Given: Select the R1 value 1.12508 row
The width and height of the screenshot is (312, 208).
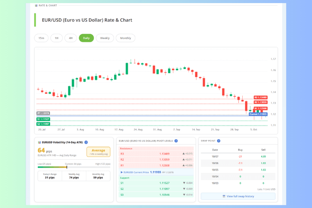Looking at the screenshot, I should (x=156, y=165).
